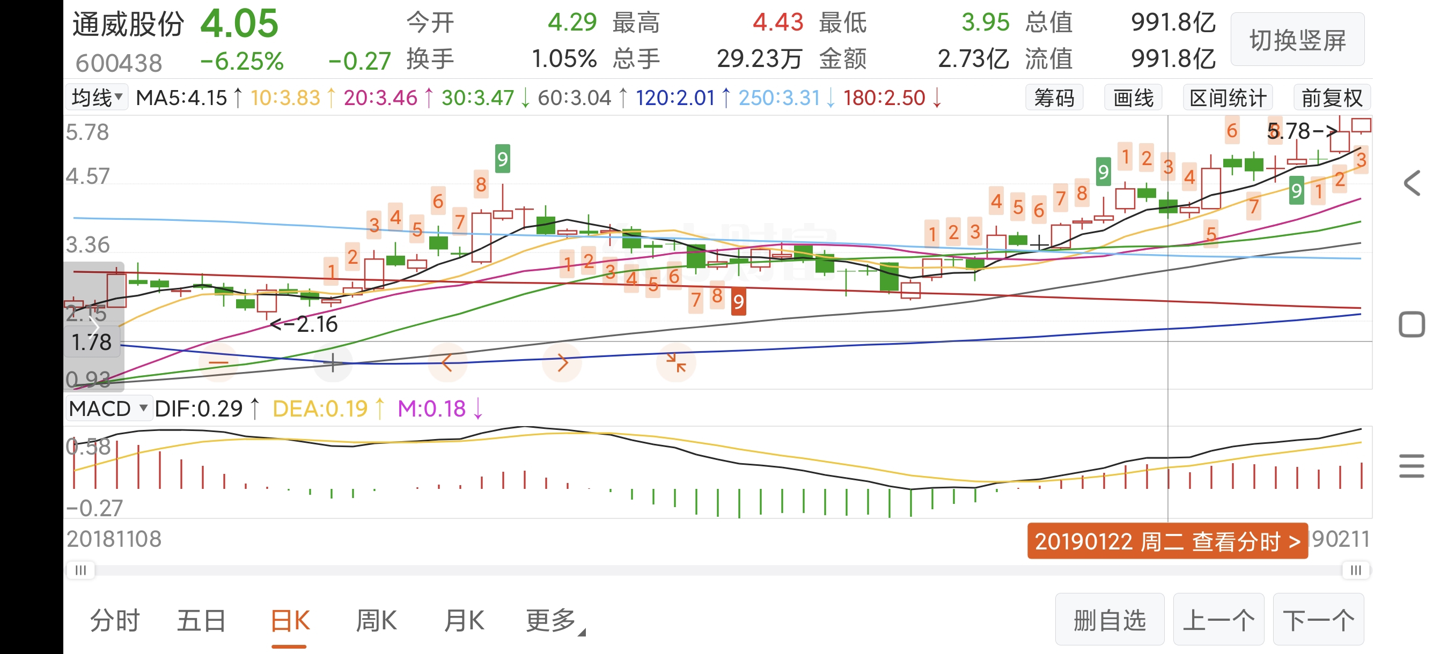The width and height of the screenshot is (1455, 654).
Task: Tap the collapse arrows chart control
Action: coord(675,362)
